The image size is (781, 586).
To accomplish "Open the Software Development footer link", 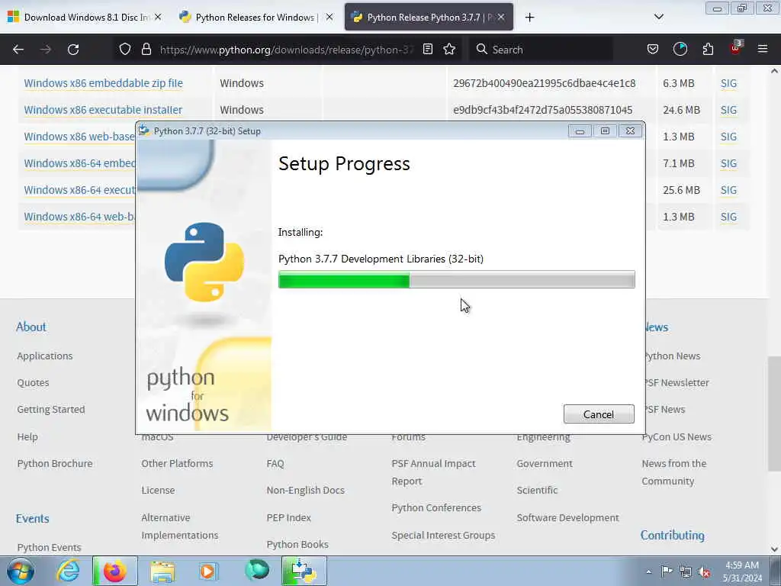I will pos(567,518).
